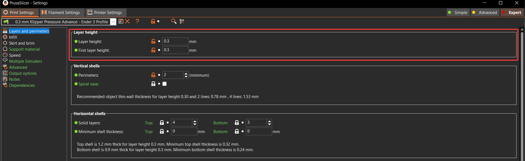Click the Notes page icon in sidebar

pos(5,79)
